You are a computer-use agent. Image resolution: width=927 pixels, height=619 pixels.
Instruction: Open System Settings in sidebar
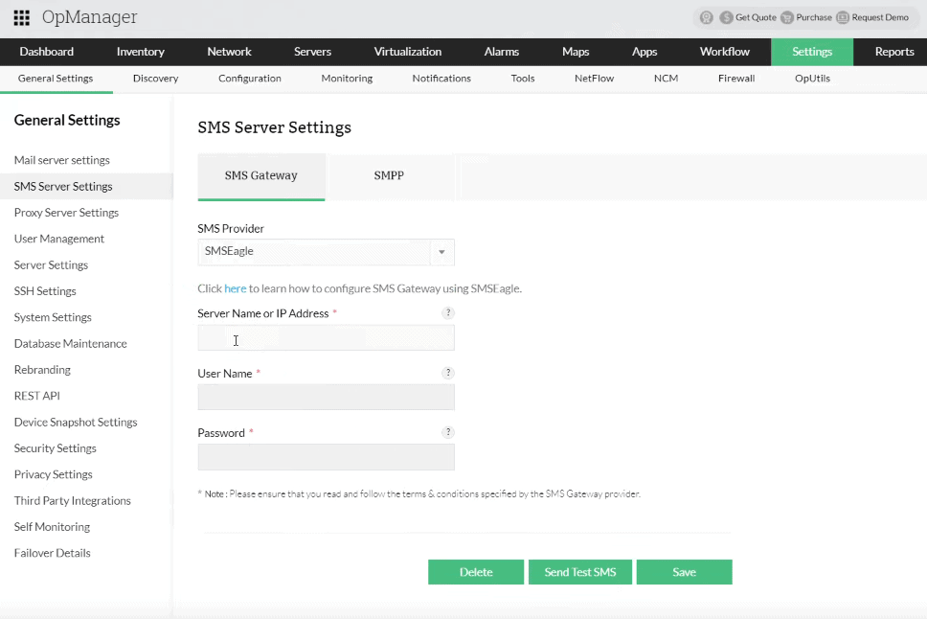click(53, 317)
